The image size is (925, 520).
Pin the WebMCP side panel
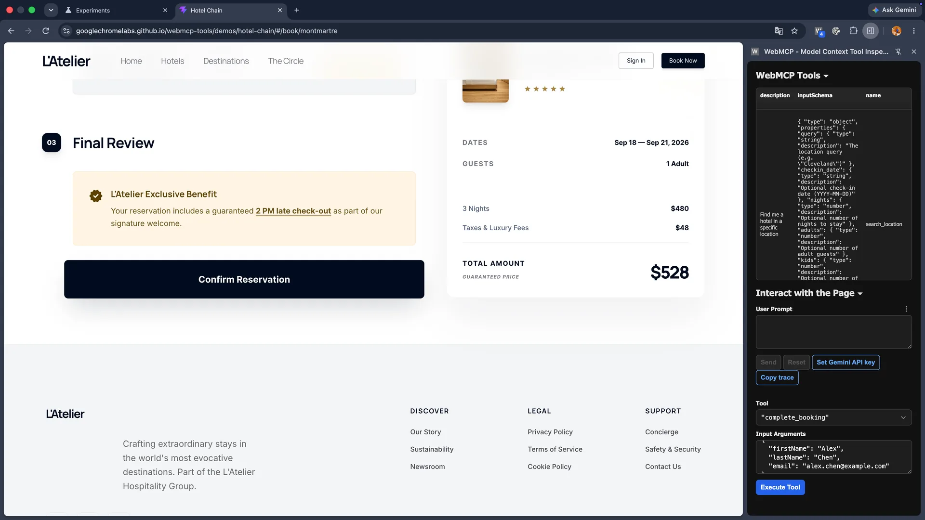(898, 52)
